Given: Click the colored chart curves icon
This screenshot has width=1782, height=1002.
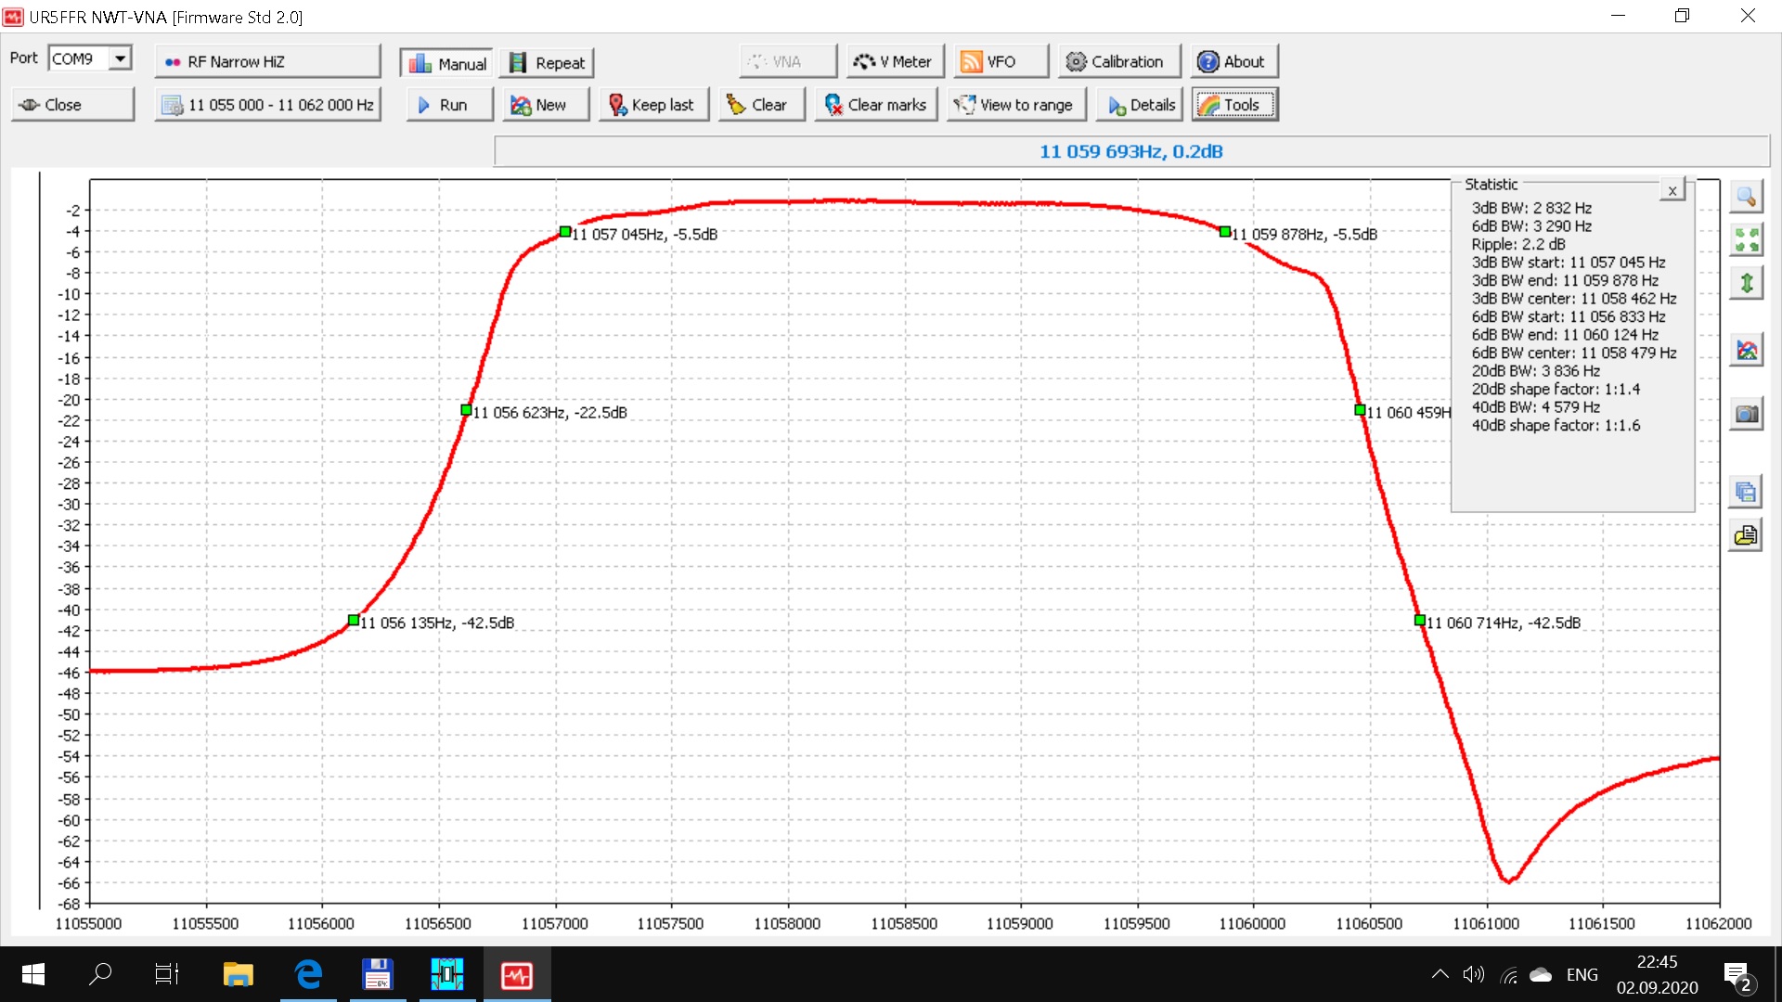Looking at the screenshot, I should point(1746,351).
